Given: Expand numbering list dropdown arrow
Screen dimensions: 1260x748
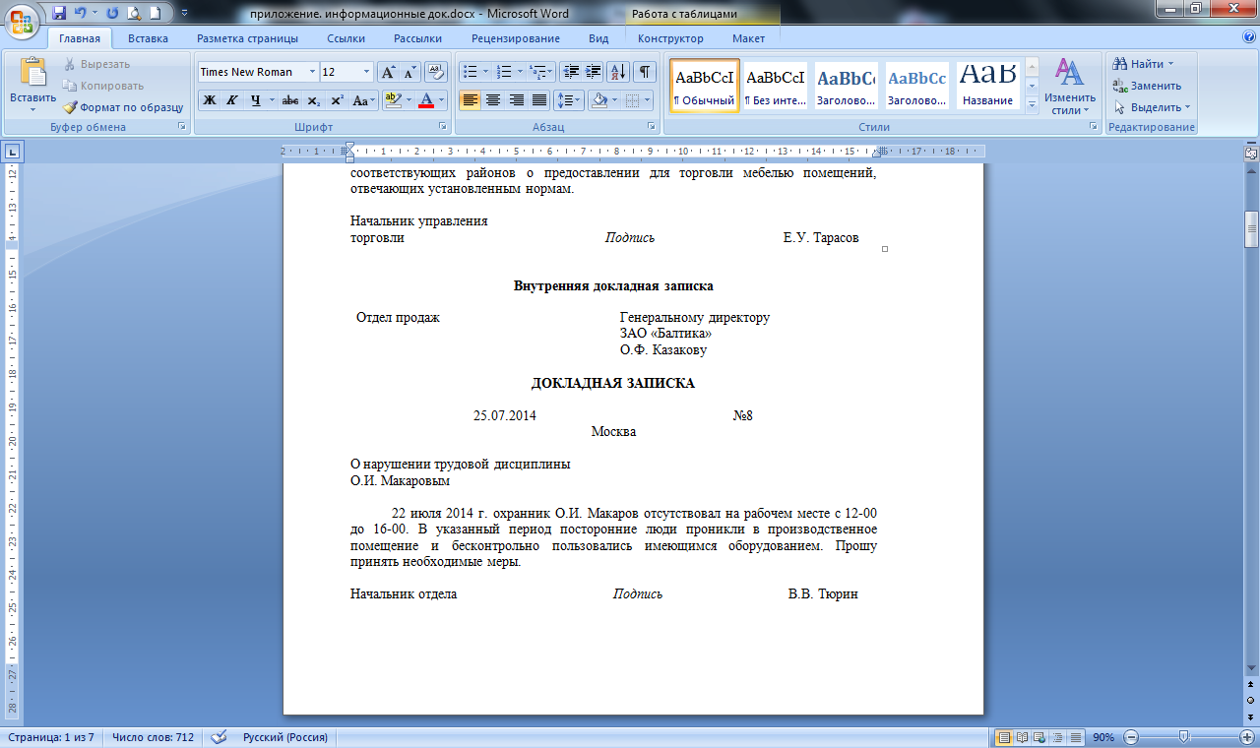Looking at the screenshot, I should click(x=520, y=72).
